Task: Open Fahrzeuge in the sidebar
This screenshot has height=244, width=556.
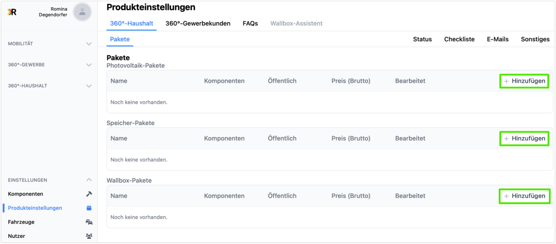Action: point(21,222)
